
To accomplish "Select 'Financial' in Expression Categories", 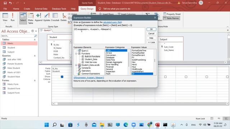I will (110, 67).
